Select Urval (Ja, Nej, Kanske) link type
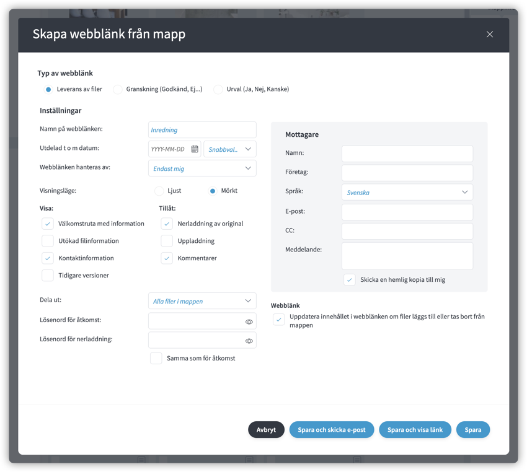This screenshot has height=472, width=527. point(218,89)
